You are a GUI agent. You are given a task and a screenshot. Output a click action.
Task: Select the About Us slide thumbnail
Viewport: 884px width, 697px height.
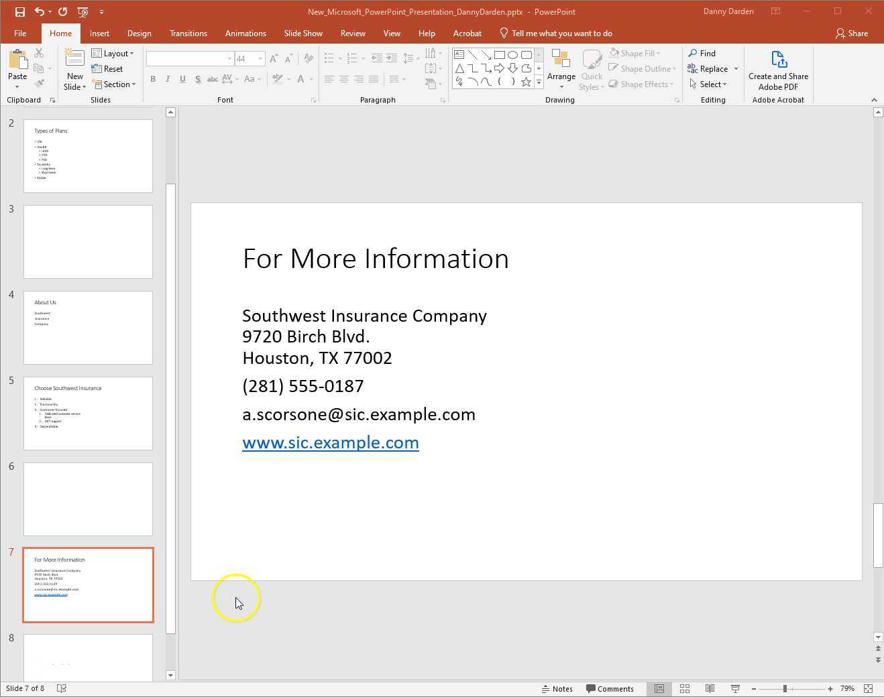coord(88,327)
